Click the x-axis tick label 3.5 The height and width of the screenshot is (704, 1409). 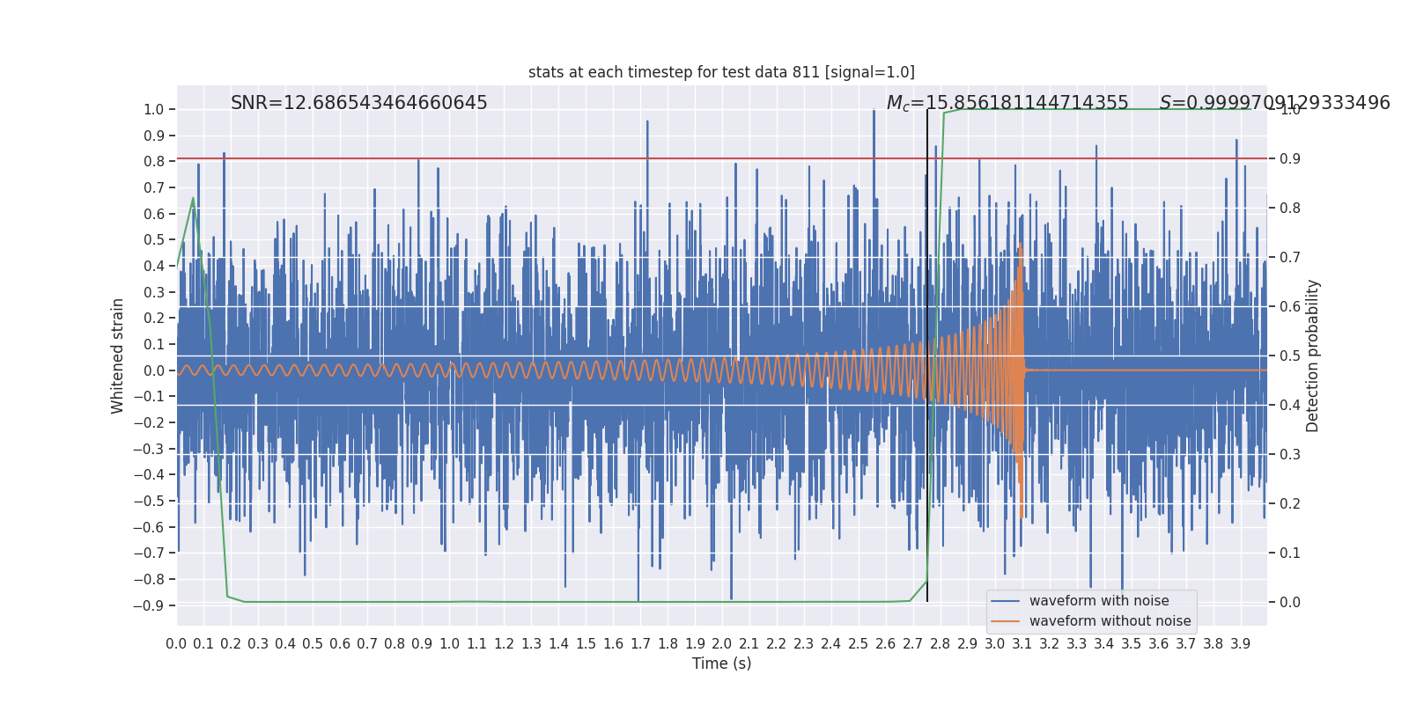[x=1132, y=644]
